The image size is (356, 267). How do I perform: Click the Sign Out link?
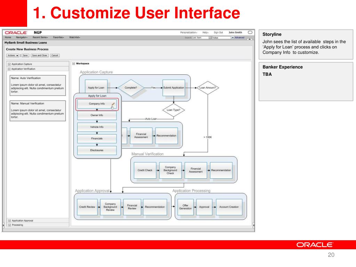coord(218,32)
